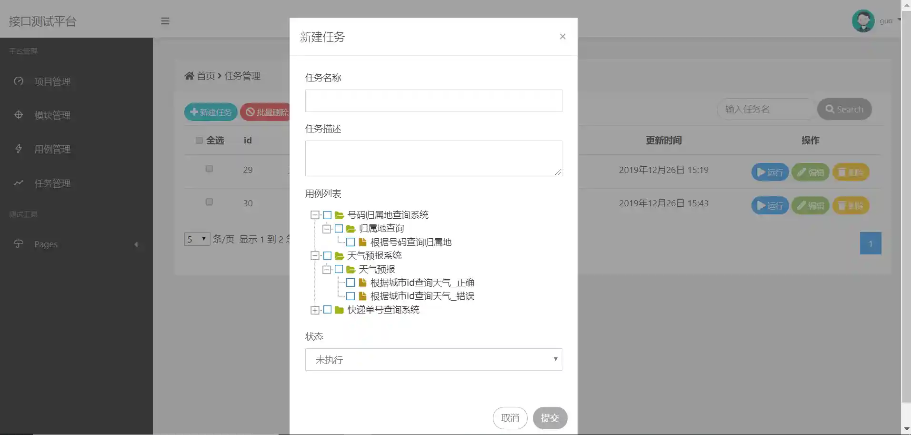Click the folder icon of 号码归属地查询系统

pos(339,215)
